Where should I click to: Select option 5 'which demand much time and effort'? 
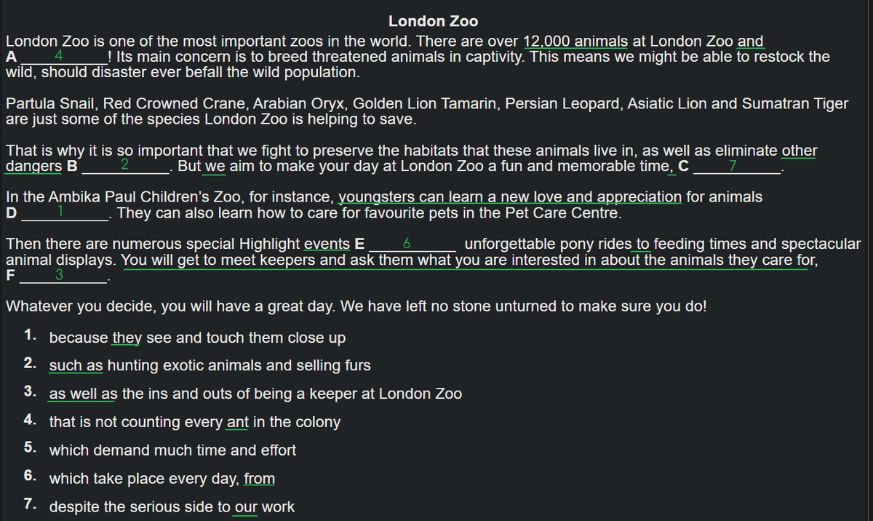[172, 450]
